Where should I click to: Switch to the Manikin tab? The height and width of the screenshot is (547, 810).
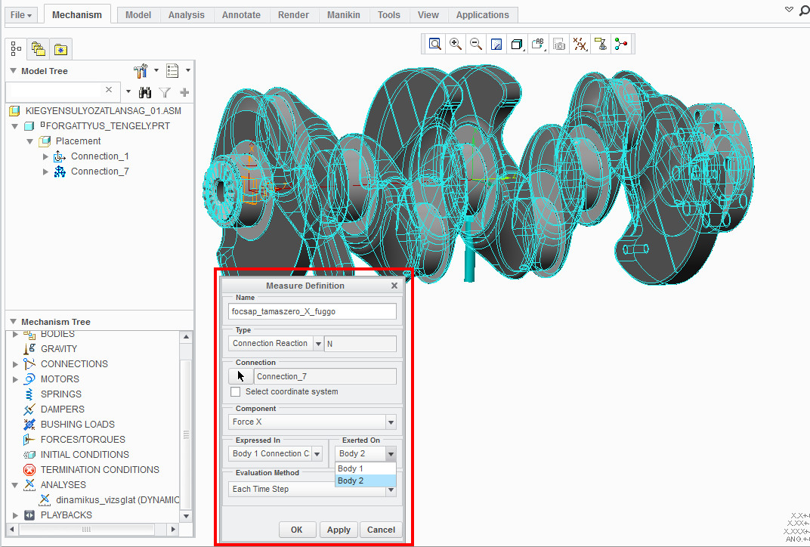point(344,15)
